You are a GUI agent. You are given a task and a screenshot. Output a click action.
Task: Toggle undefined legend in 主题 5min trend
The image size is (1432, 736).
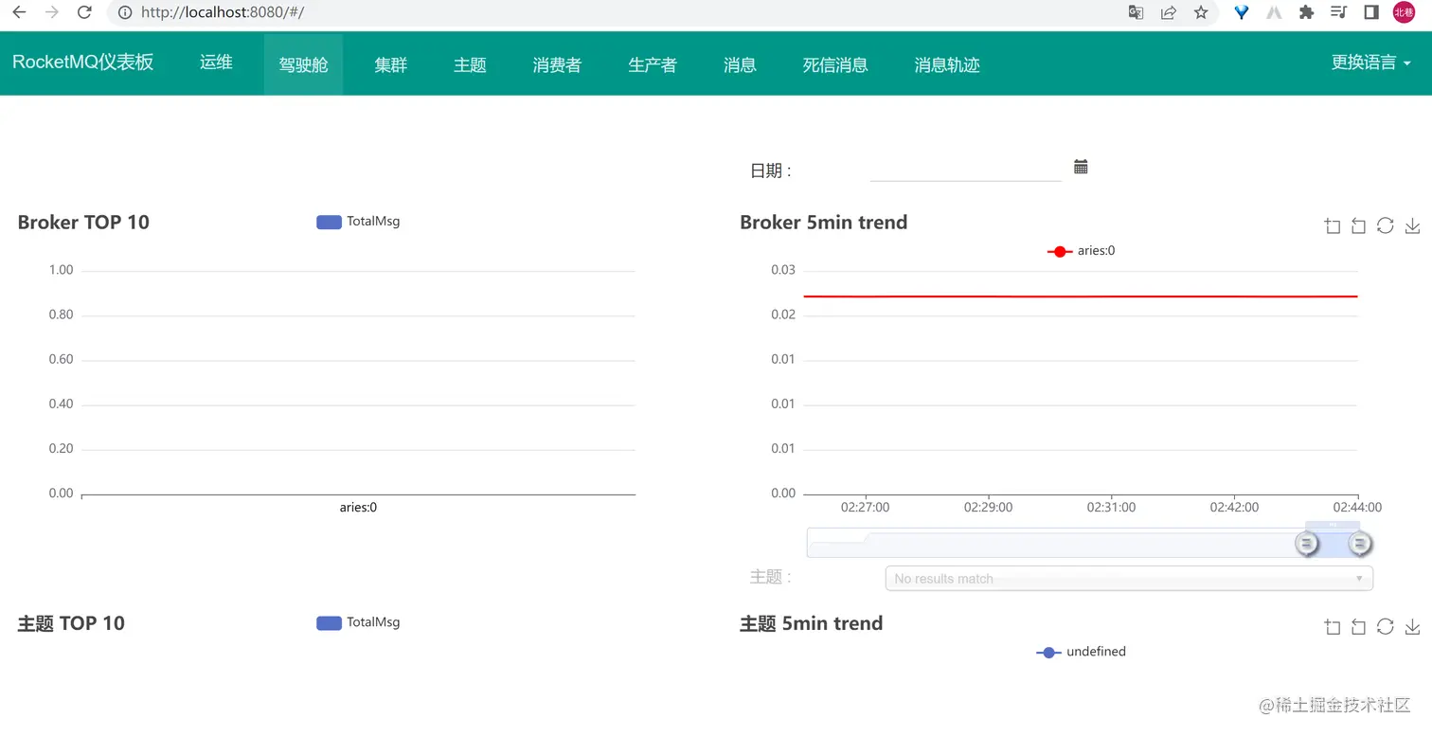pos(1081,652)
